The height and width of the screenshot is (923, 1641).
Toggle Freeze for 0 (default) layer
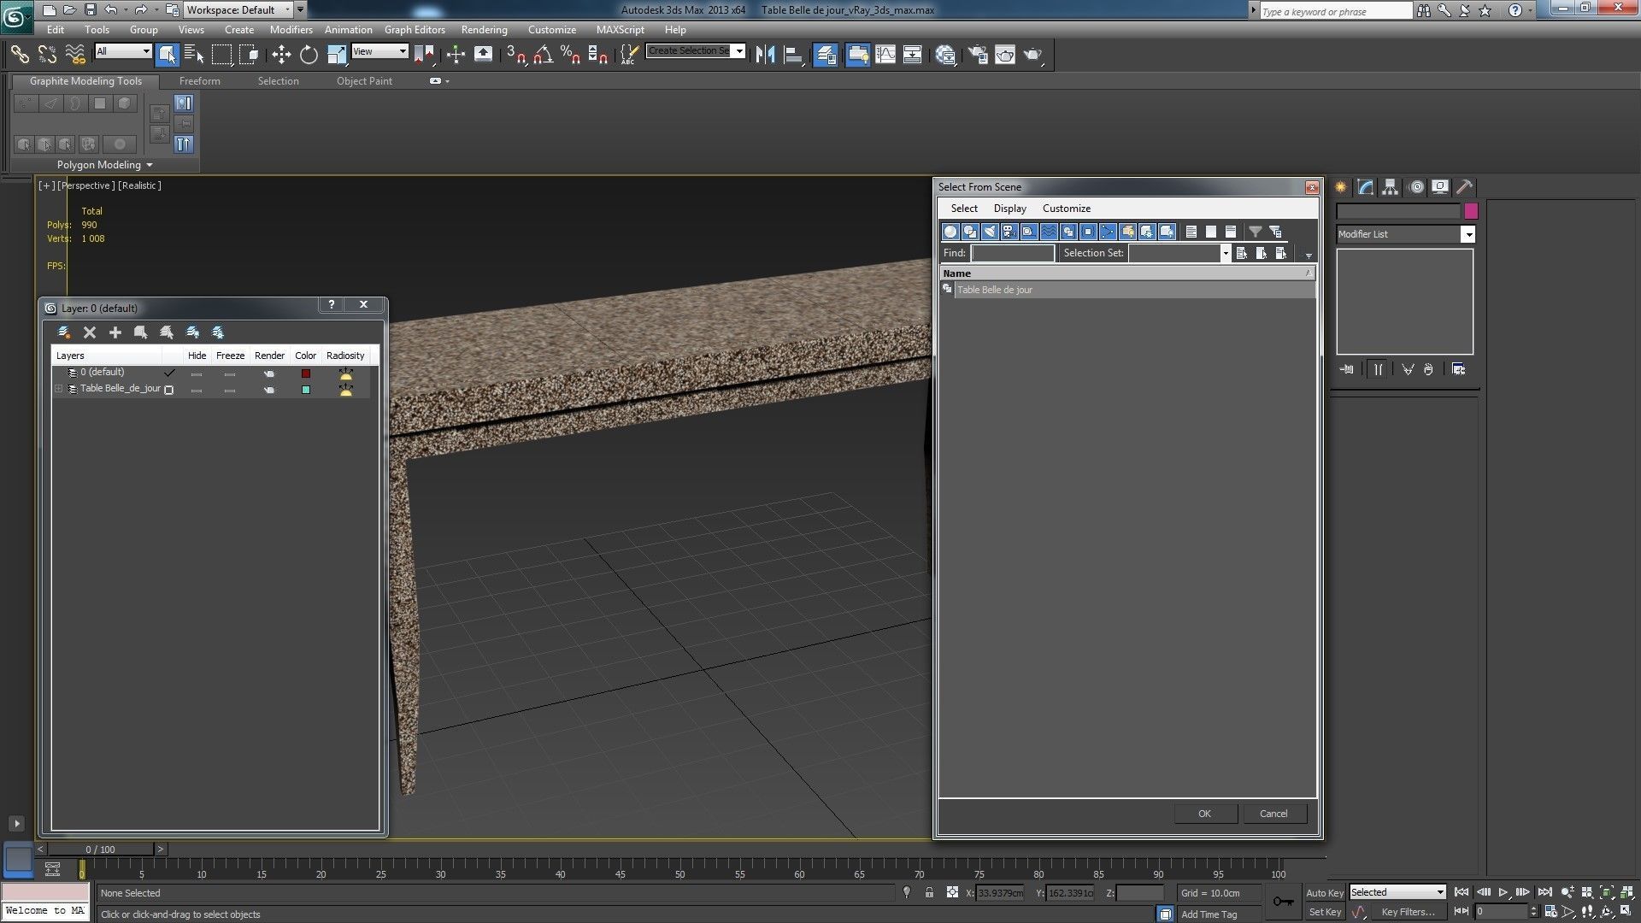pos(230,374)
